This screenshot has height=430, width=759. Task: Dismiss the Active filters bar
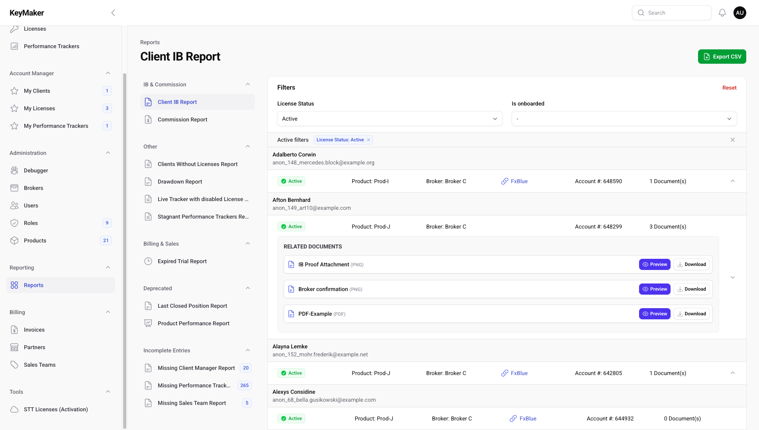tap(733, 140)
